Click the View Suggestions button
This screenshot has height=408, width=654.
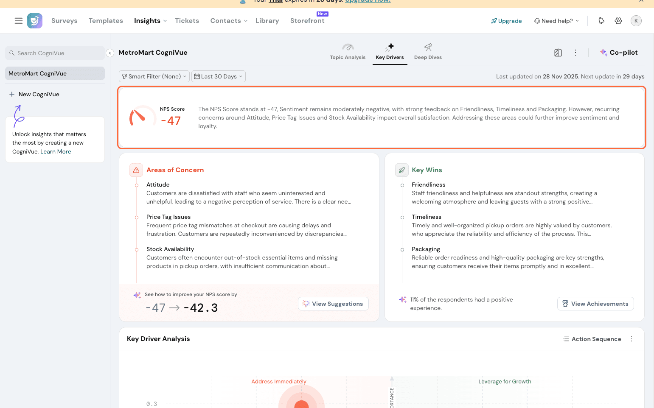click(333, 304)
